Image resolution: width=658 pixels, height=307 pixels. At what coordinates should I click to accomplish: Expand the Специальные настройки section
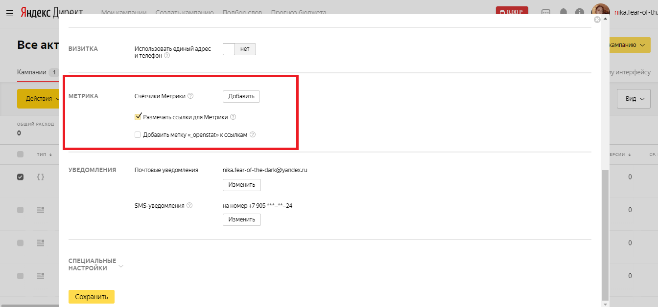click(x=121, y=266)
